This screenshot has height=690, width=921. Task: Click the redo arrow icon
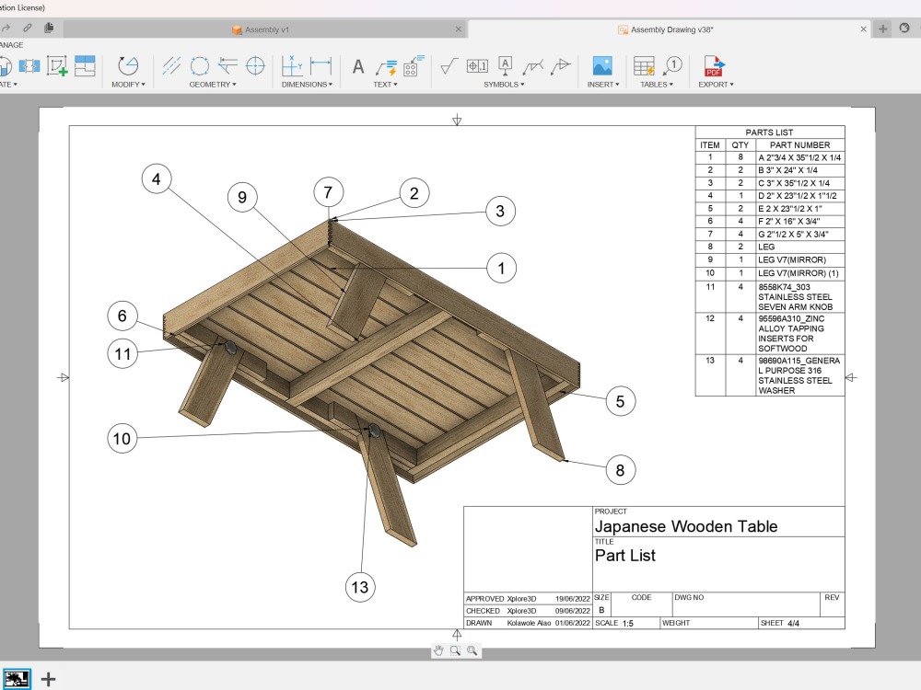[x=6, y=29]
